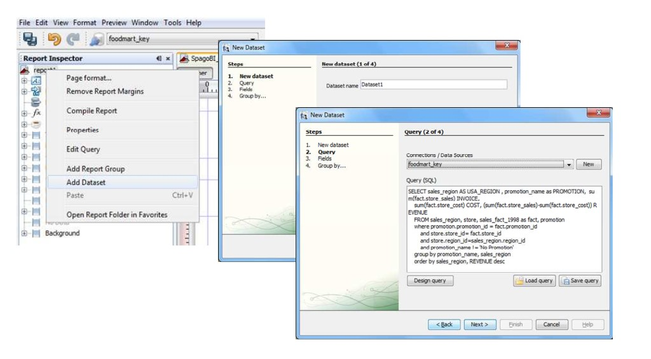Click the Save All disks icon
651x359 pixels.
(30, 39)
